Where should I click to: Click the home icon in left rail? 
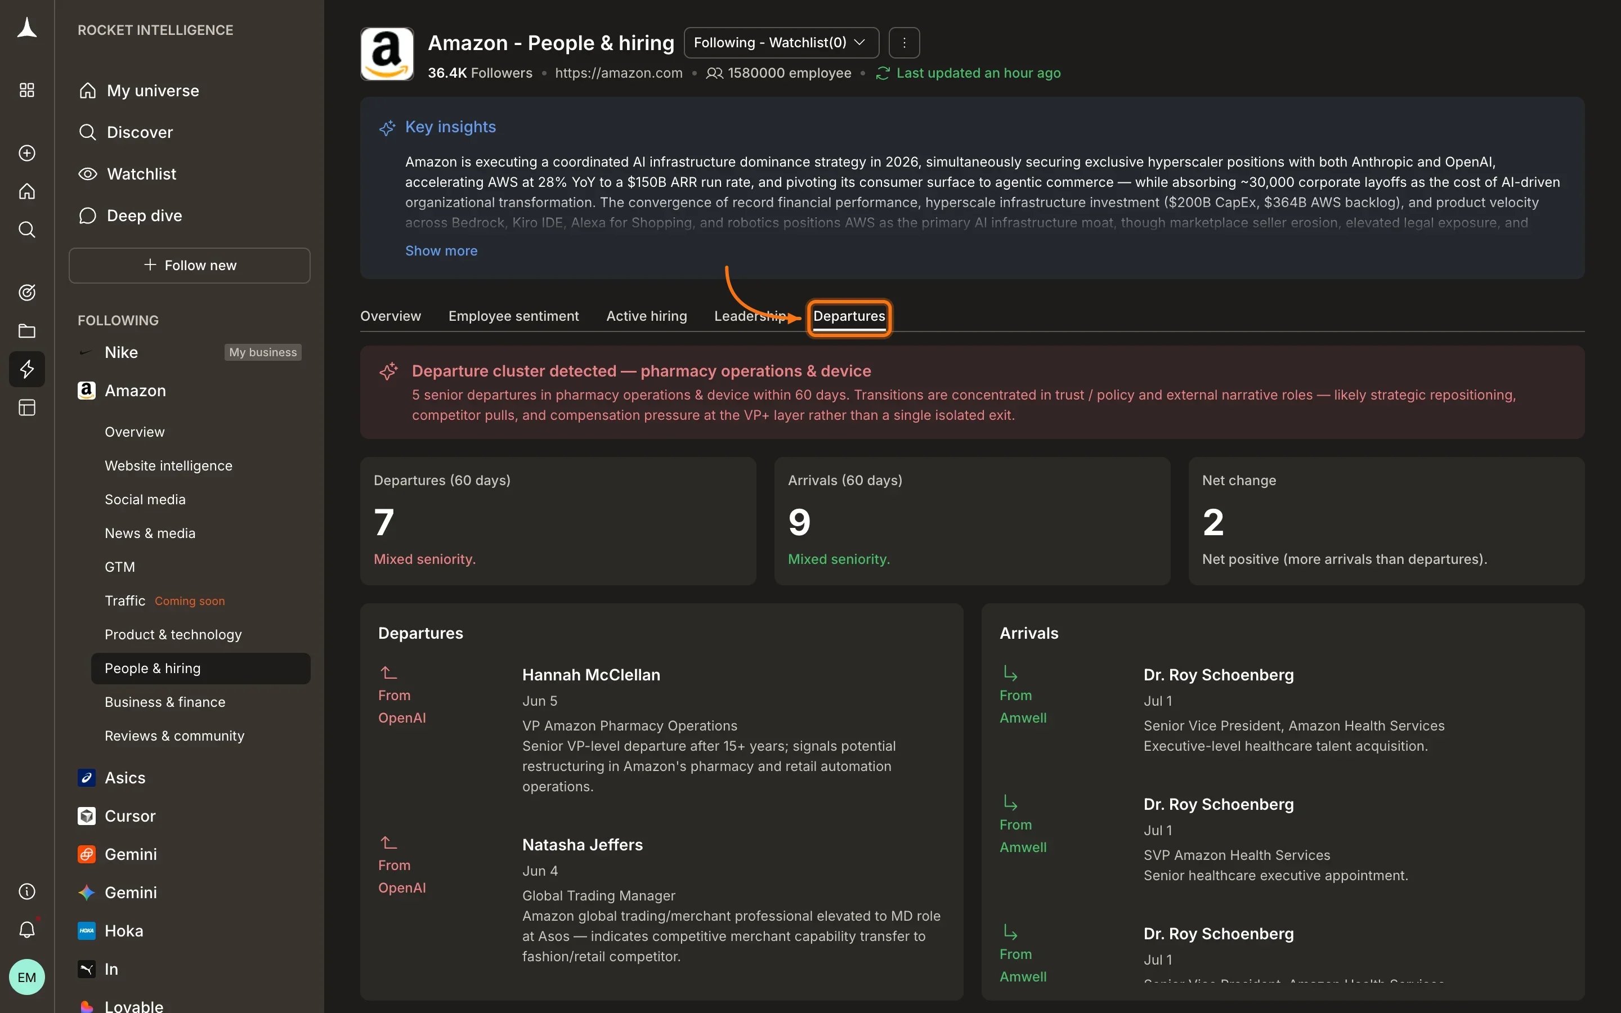point(27,191)
